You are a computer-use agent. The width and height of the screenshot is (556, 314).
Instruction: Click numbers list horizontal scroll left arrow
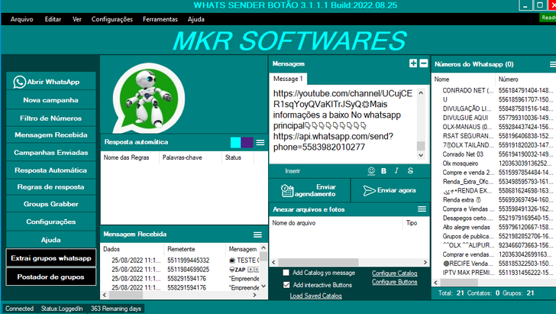coord(436,283)
